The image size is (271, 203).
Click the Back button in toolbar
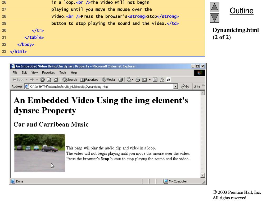coord(18,80)
